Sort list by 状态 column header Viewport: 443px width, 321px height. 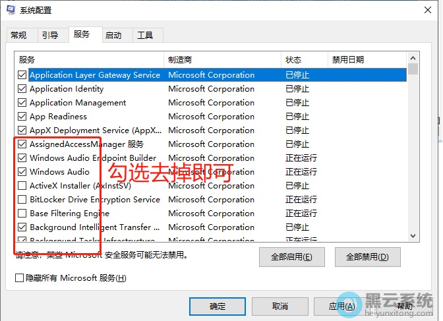point(303,59)
